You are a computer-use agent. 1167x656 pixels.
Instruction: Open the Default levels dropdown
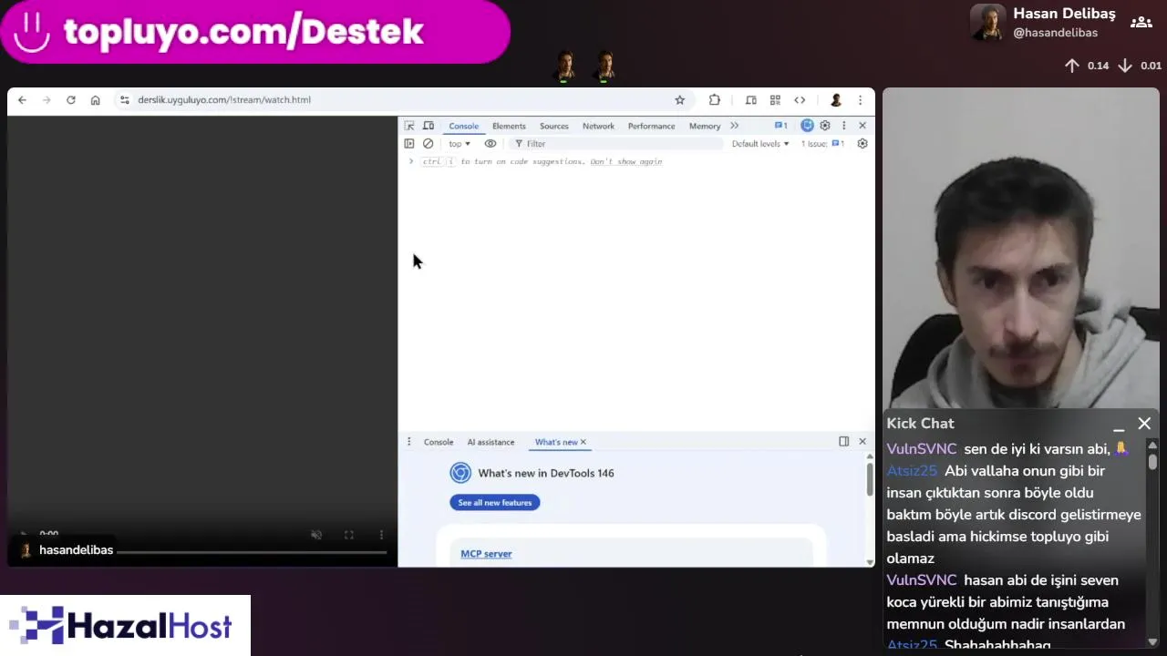[760, 144]
